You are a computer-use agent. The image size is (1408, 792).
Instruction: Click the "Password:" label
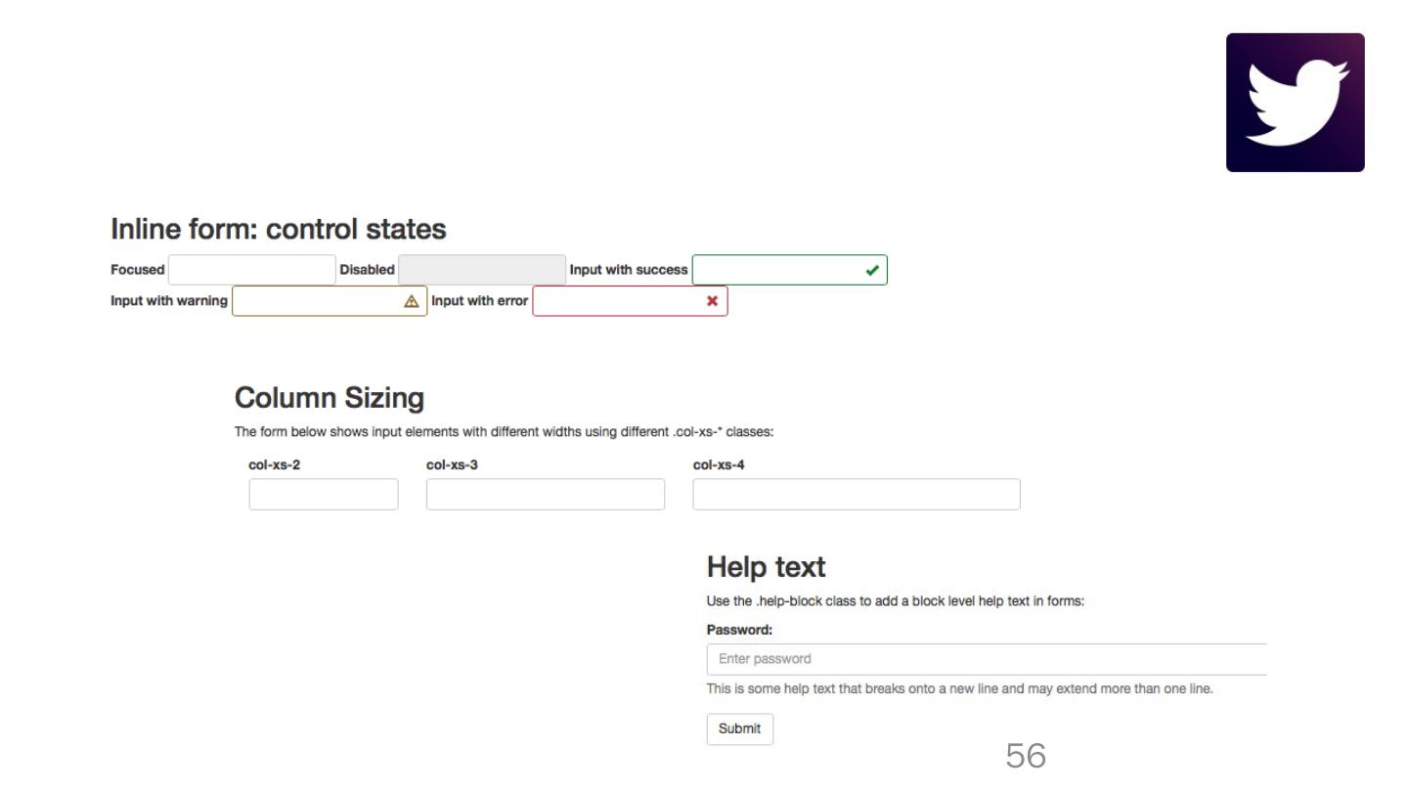tap(739, 631)
